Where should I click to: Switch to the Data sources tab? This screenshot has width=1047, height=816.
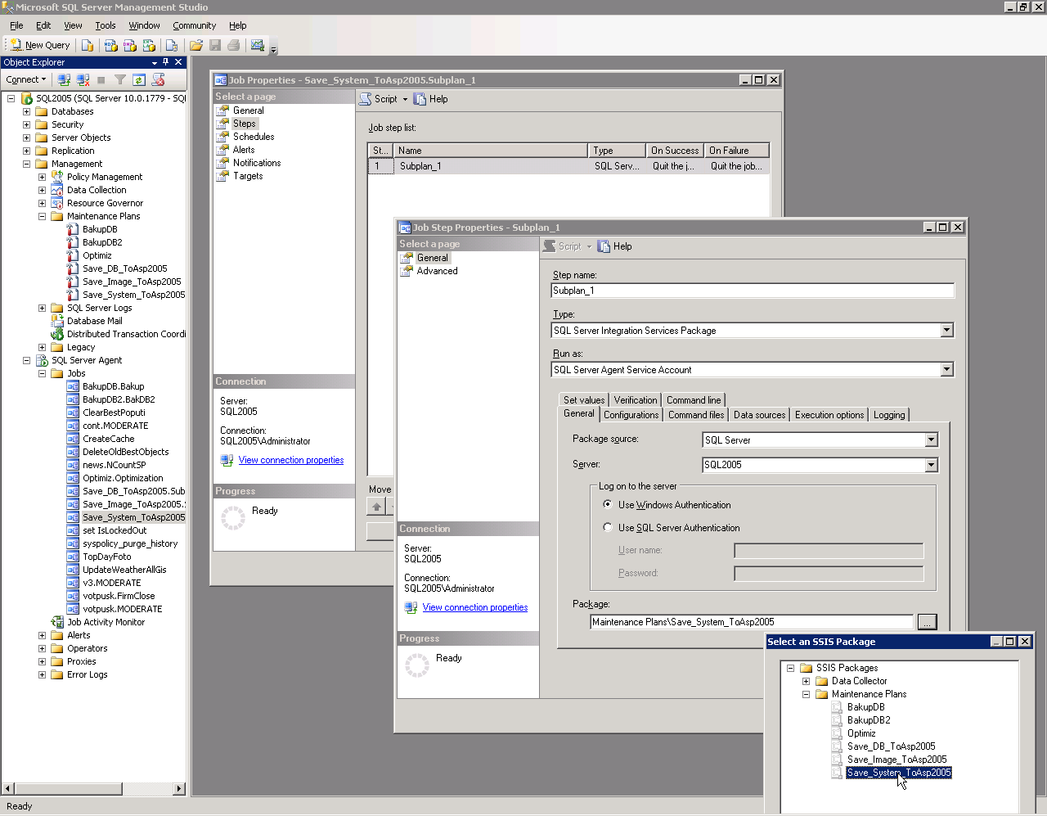pyautogui.click(x=759, y=415)
